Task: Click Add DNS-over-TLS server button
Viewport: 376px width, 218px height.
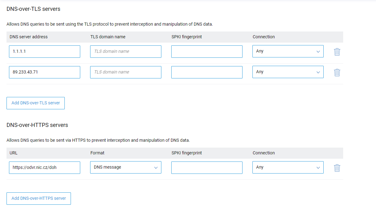Action: tap(36, 103)
